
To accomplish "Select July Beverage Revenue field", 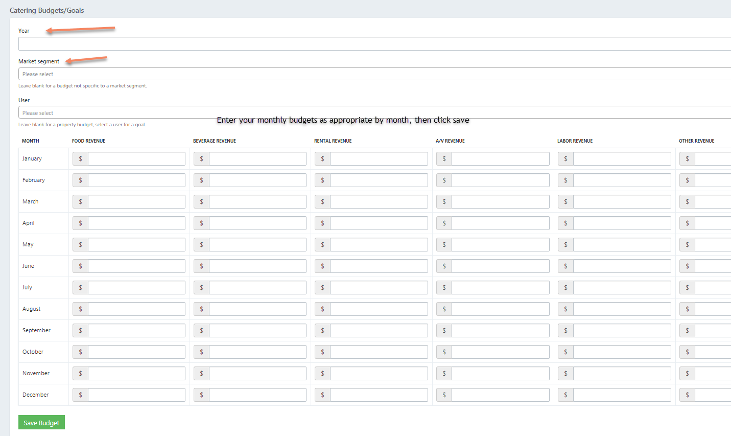I will coord(257,288).
